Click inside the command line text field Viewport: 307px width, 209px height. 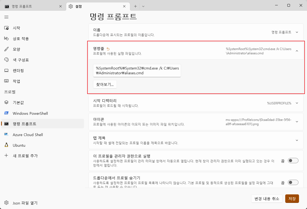click(137, 70)
